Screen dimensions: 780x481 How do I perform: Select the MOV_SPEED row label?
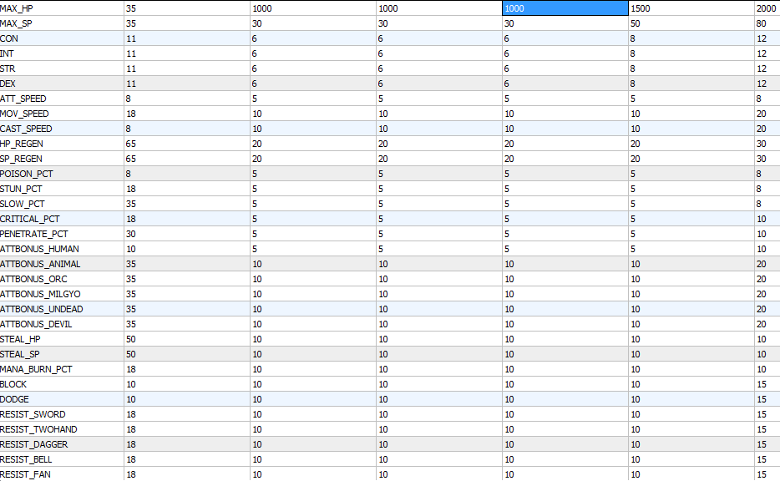click(24, 114)
